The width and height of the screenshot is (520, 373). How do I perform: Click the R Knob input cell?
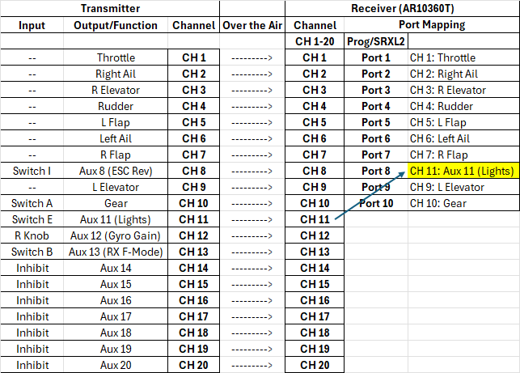tap(32, 235)
